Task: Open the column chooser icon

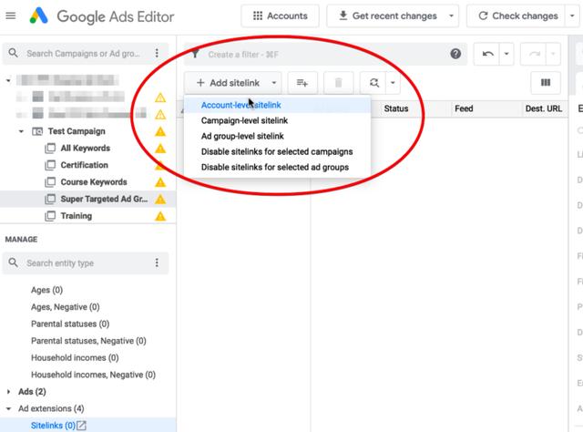Action: click(546, 83)
